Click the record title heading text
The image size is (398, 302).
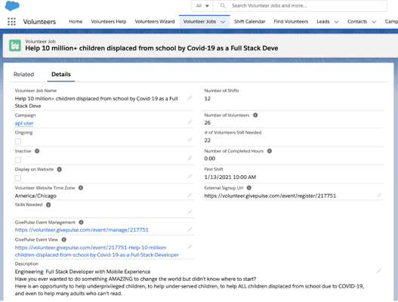(152, 48)
